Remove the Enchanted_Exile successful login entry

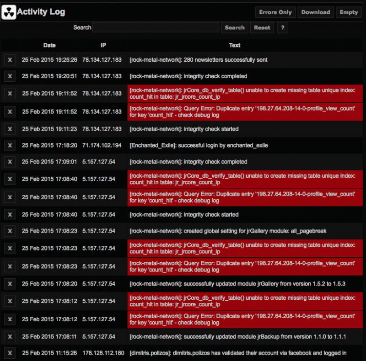(x=10, y=145)
